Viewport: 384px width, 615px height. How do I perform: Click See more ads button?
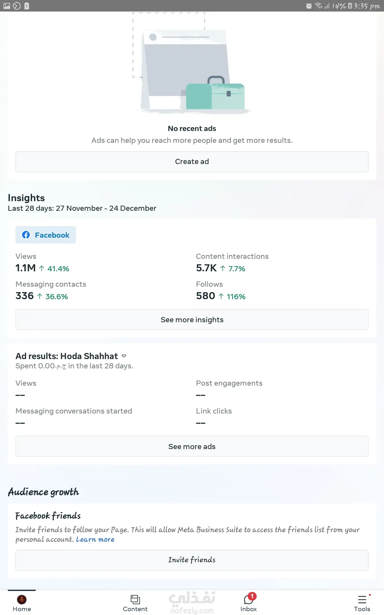coord(192,446)
